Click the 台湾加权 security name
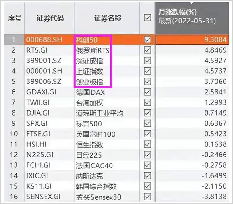The height and width of the screenshot is (204, 233). (89, 103)
